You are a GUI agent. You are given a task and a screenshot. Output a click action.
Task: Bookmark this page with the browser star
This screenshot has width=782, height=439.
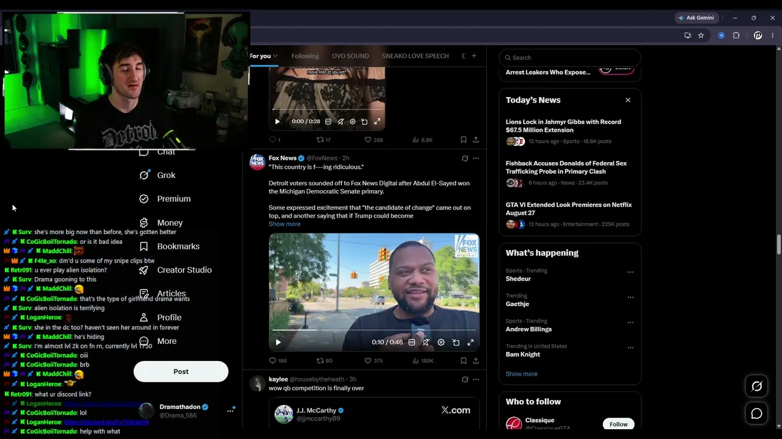click(x=701, y=35)
